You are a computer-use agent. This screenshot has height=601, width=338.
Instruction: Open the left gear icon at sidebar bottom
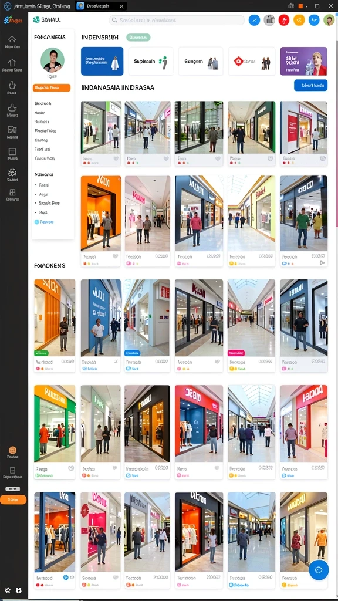coord(7,590)
